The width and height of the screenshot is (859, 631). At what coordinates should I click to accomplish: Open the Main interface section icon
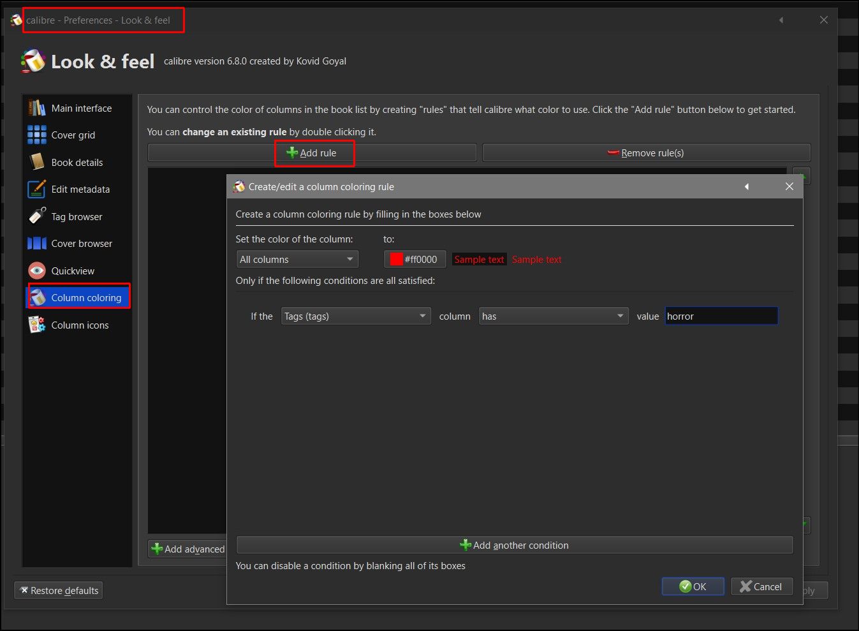(37, 108)
